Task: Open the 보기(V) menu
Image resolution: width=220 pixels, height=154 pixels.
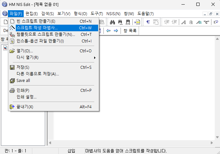Action: pyautogui.click(x=64, y=14)
